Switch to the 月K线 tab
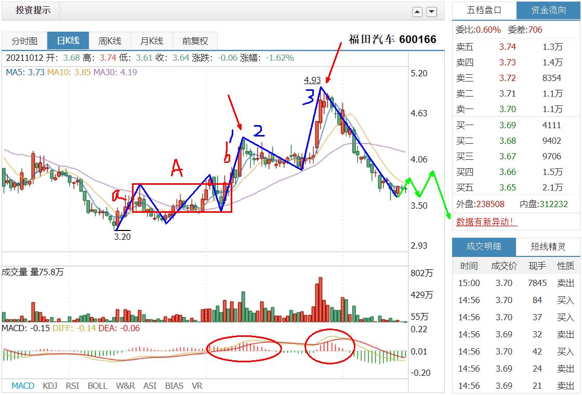 (x=152, y=41)
